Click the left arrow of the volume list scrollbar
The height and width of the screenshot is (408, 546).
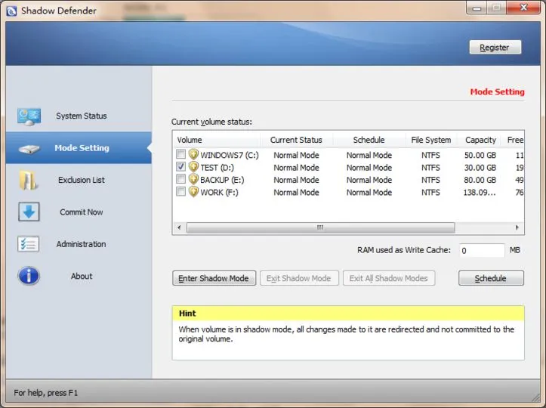(x=179, y=227)
